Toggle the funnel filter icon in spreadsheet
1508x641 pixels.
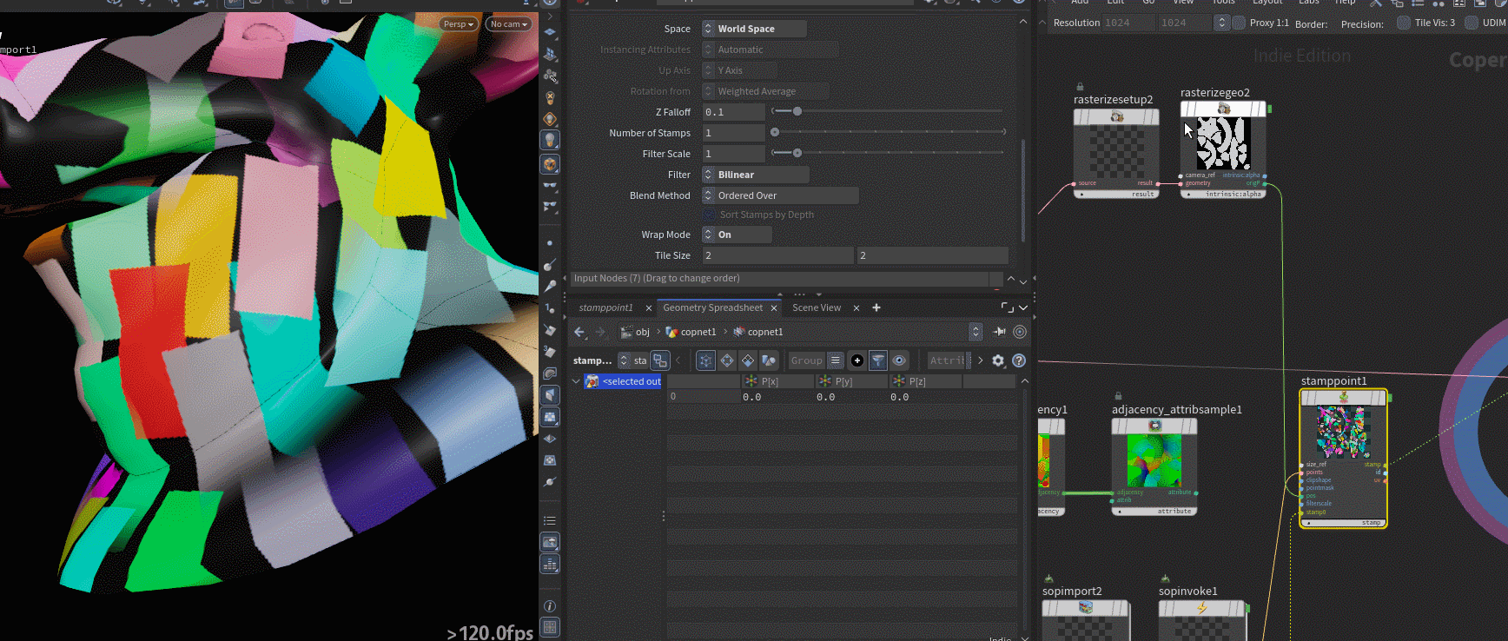(x=878, y=360)
